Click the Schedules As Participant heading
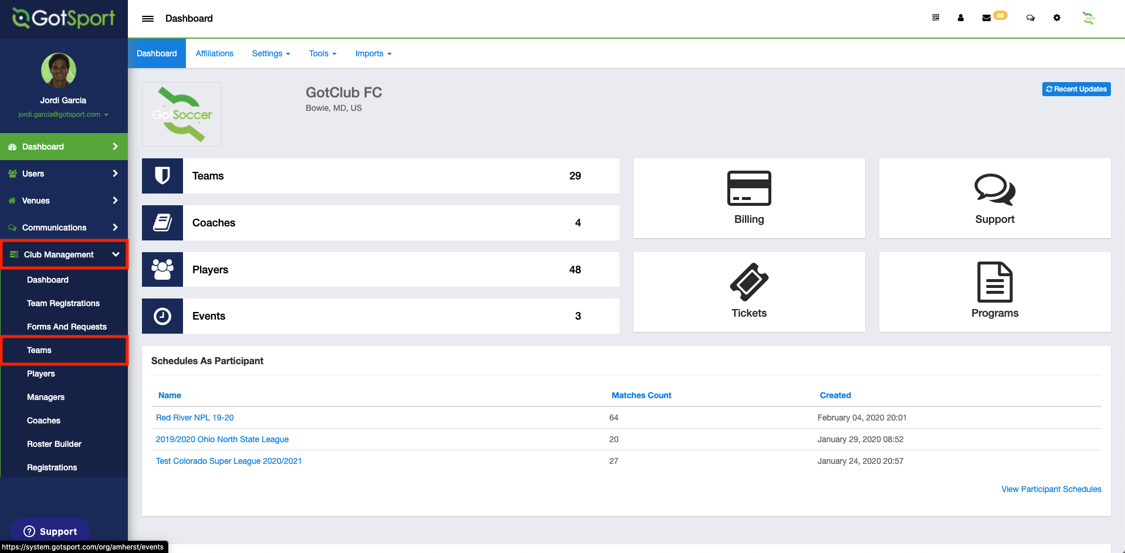Viewport: 1125px width, 553px height. click(x=207, y=361)
